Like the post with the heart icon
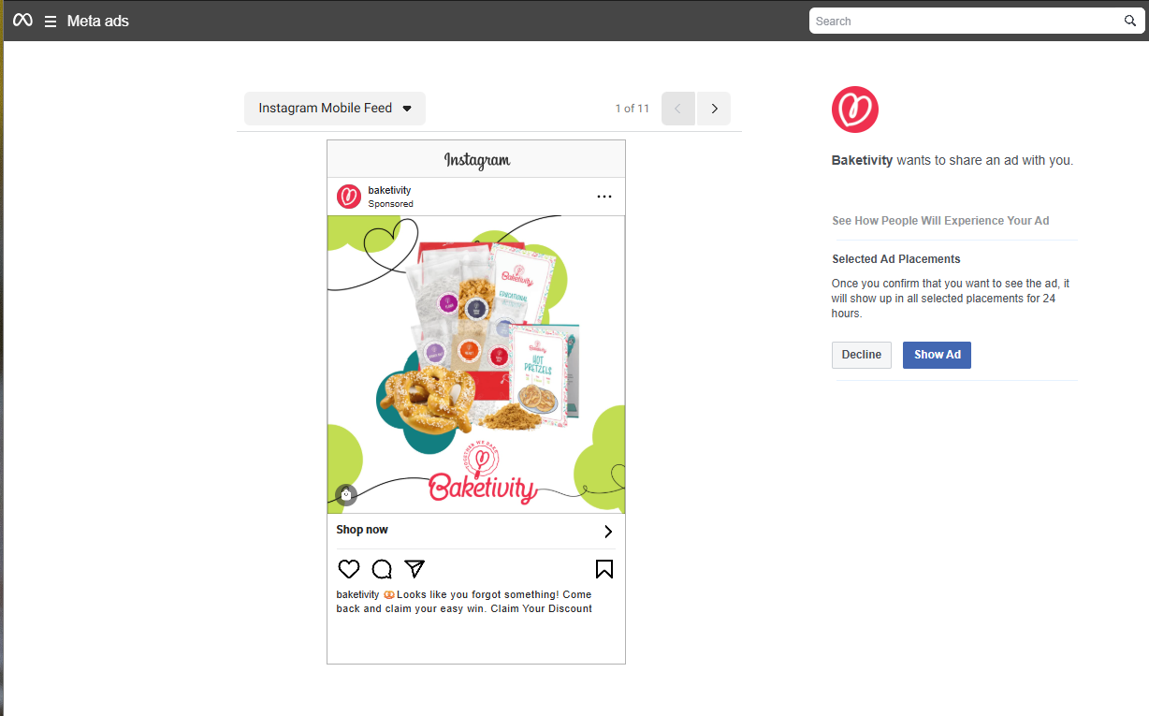1149x716 pixels. [349, 569]
